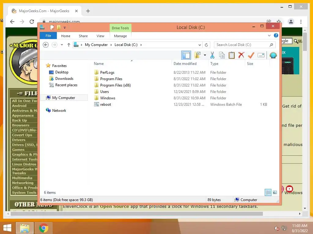Image resolution: width=313 pixels, height=234 pixels.
Task: Open the View ribbon tab
Action: point(100,36)
